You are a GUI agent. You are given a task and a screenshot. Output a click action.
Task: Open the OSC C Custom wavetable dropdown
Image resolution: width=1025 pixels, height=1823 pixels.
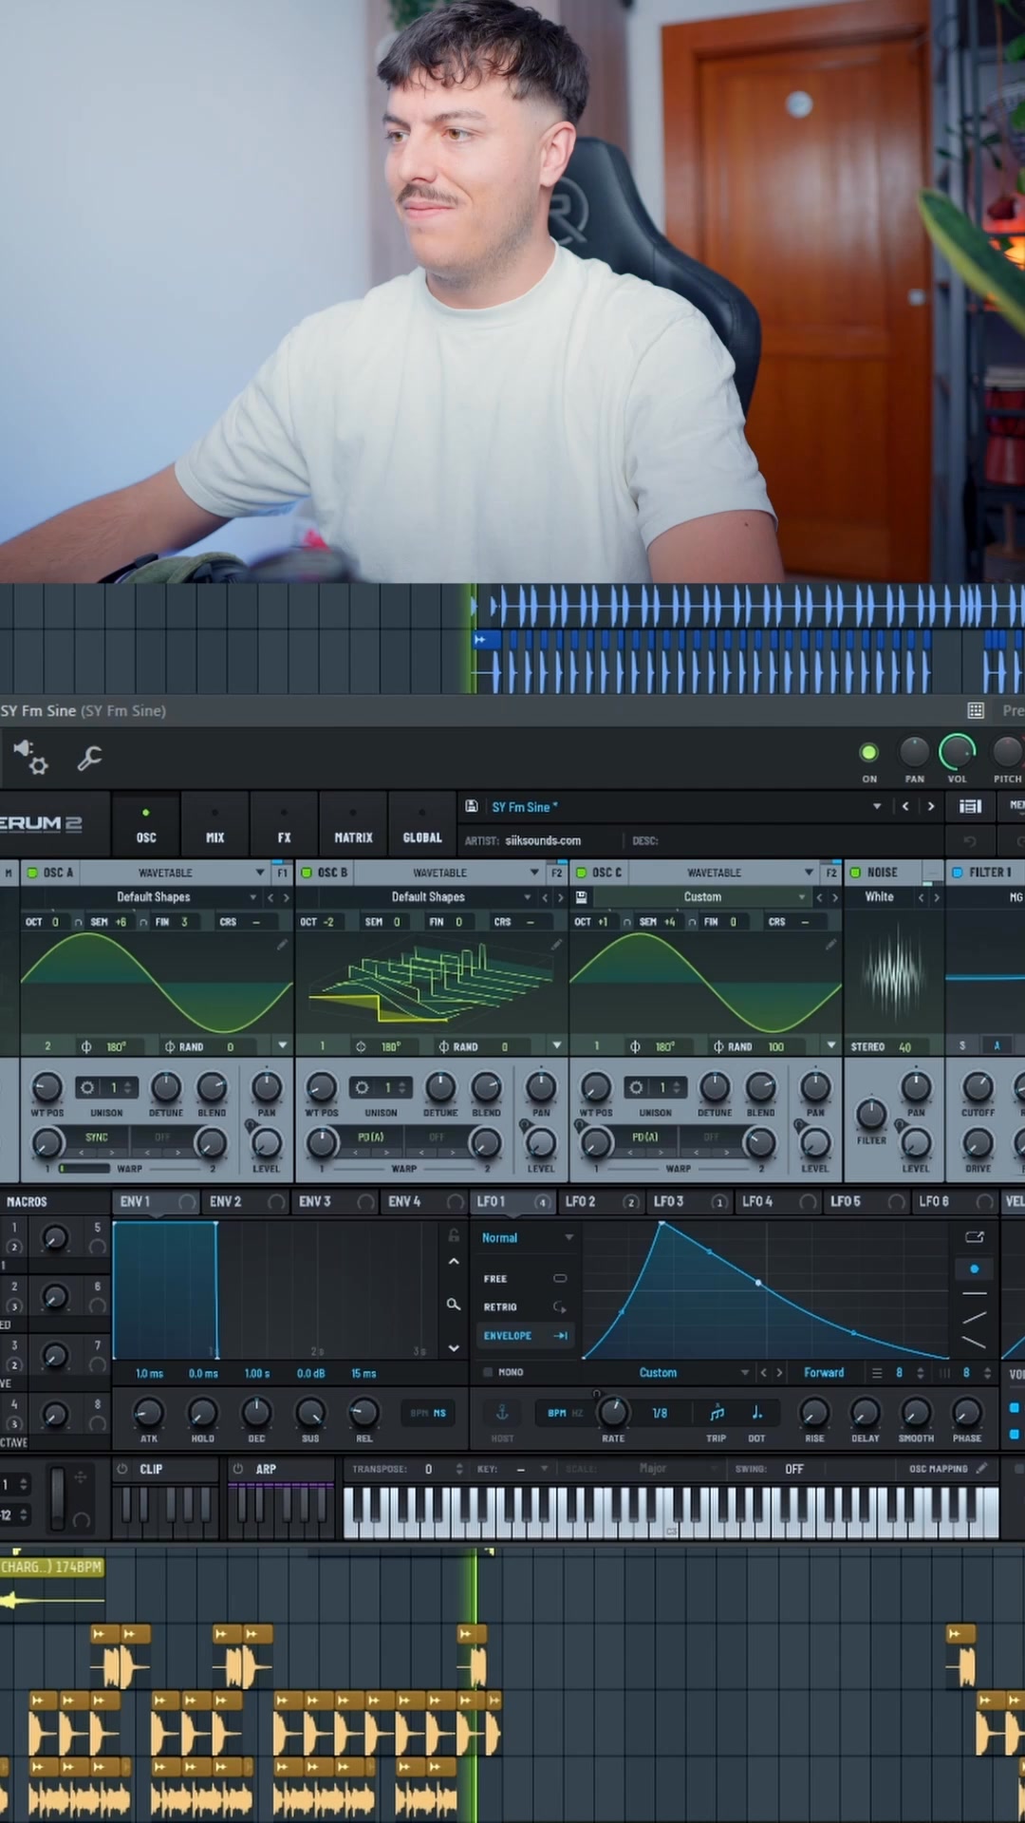701,896
